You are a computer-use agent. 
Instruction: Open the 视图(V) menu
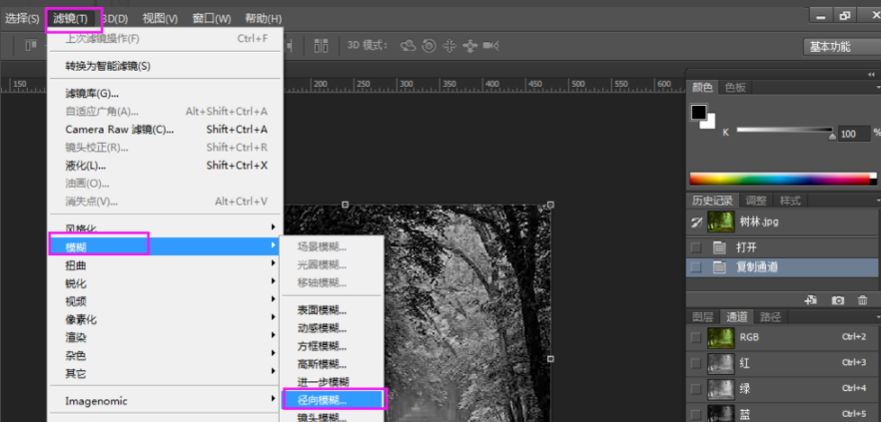pos(160,19)
